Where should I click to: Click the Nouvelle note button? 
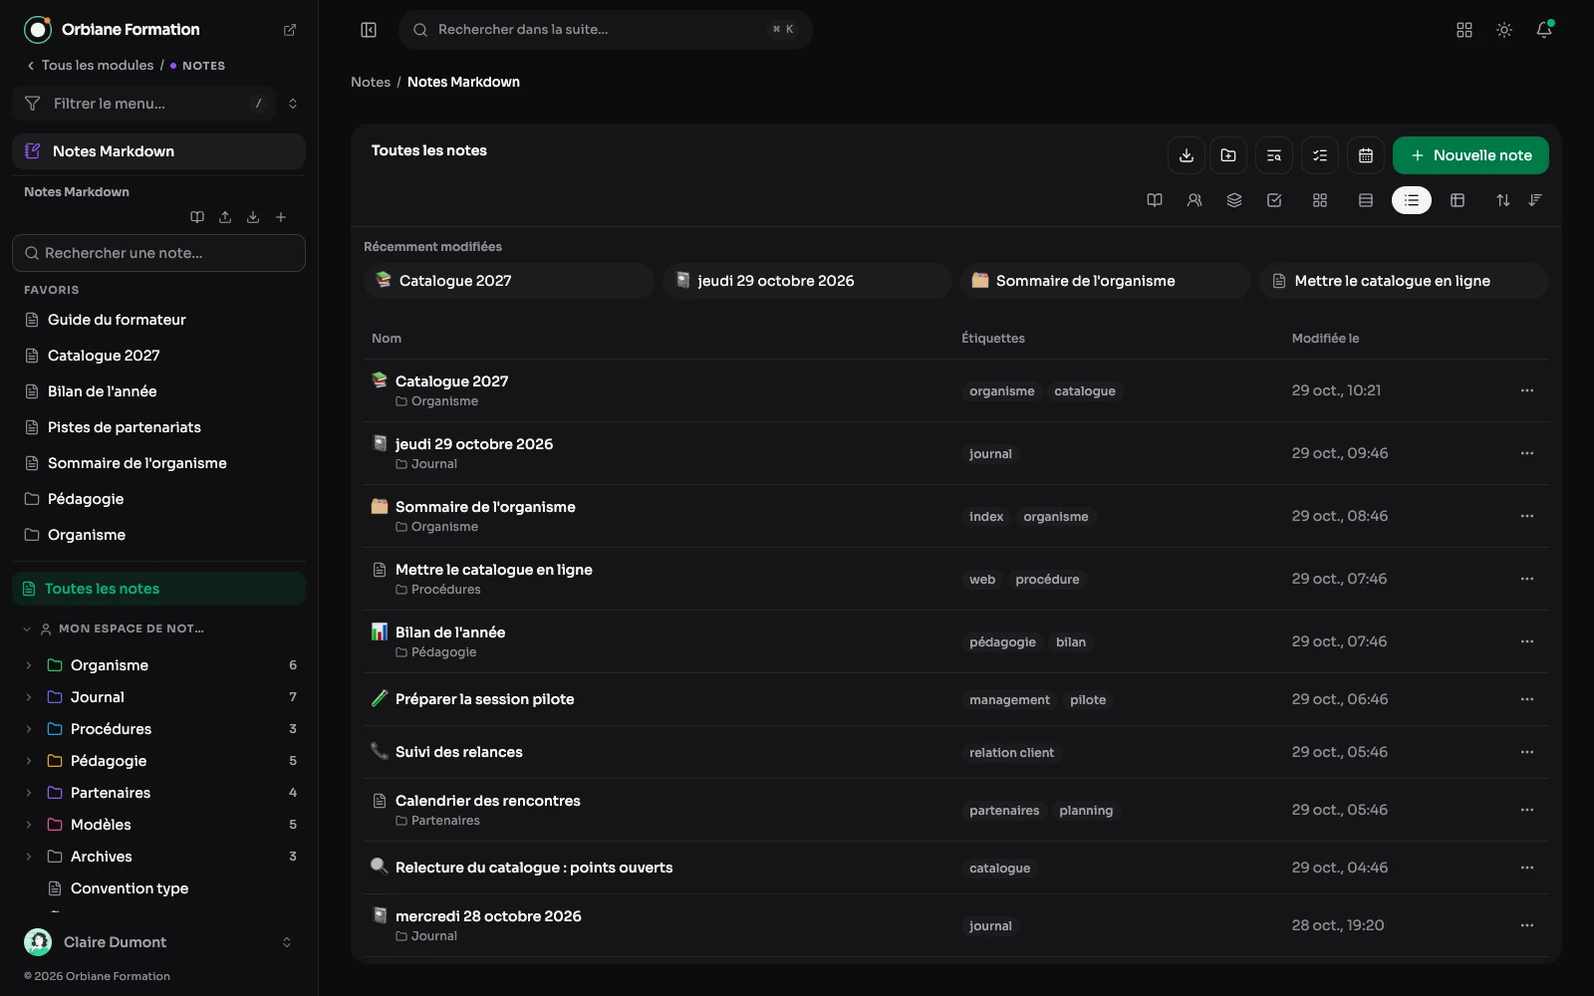click(x=1470, y=155)
